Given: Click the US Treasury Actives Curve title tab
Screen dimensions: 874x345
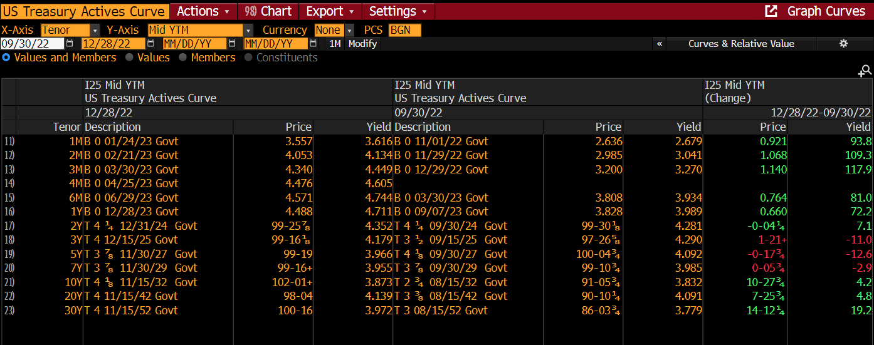Looking at the screenshot, I should click(x=84, y=11).
